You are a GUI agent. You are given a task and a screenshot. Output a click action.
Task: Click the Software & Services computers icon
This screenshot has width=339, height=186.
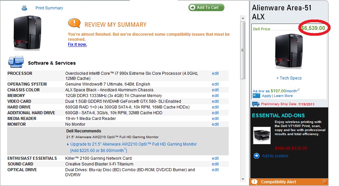pos(16,62)
